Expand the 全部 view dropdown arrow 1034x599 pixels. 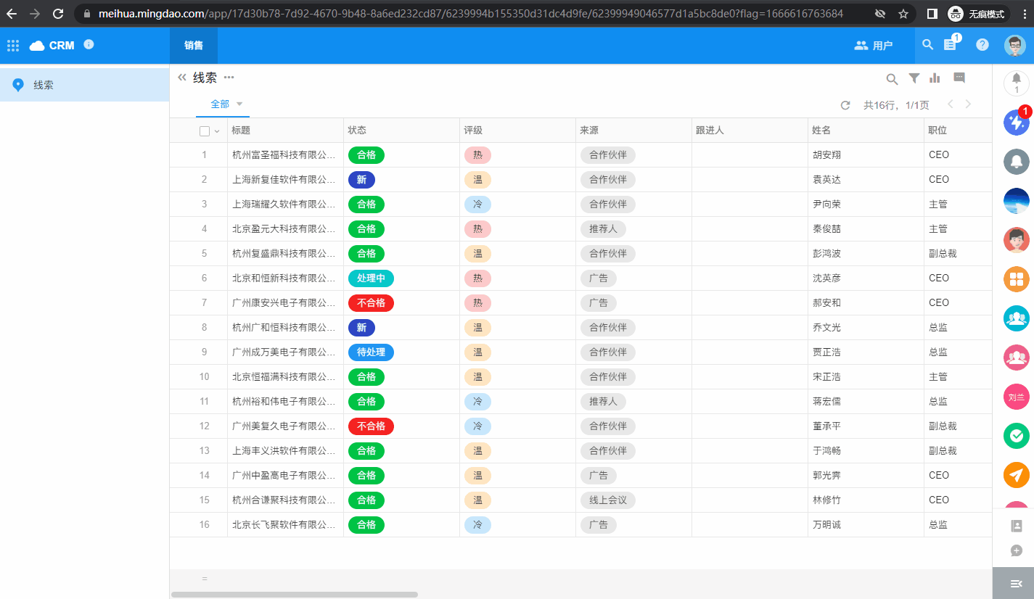tap(239, 104)
